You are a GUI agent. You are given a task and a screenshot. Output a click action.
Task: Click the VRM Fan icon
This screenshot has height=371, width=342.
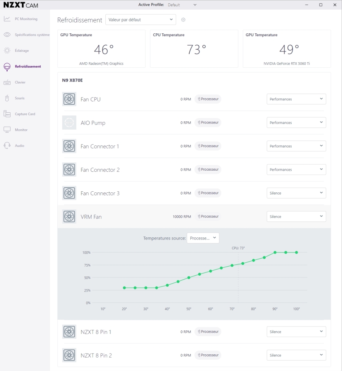[x=69, y=217]
